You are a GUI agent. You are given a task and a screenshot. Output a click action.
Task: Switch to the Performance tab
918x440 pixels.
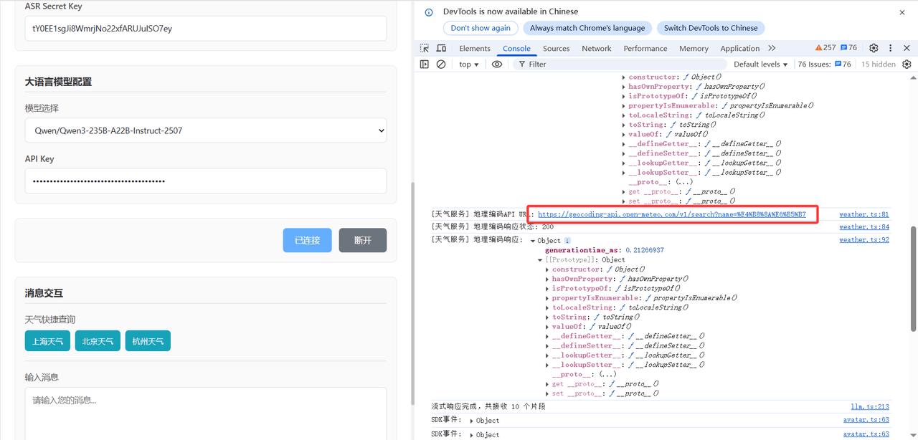tap(645, 48)
